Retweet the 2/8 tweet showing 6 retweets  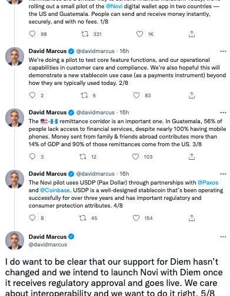[84, 96]
